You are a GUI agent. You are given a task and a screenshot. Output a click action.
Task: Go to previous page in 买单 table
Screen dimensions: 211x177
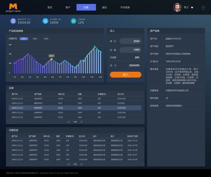point(69,122)
